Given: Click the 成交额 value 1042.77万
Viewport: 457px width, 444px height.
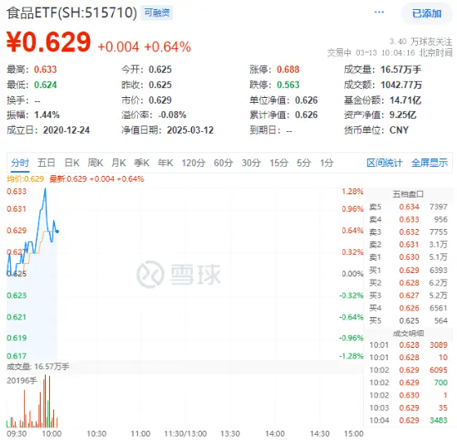Looking at the screenshot, I should (401, 85).
